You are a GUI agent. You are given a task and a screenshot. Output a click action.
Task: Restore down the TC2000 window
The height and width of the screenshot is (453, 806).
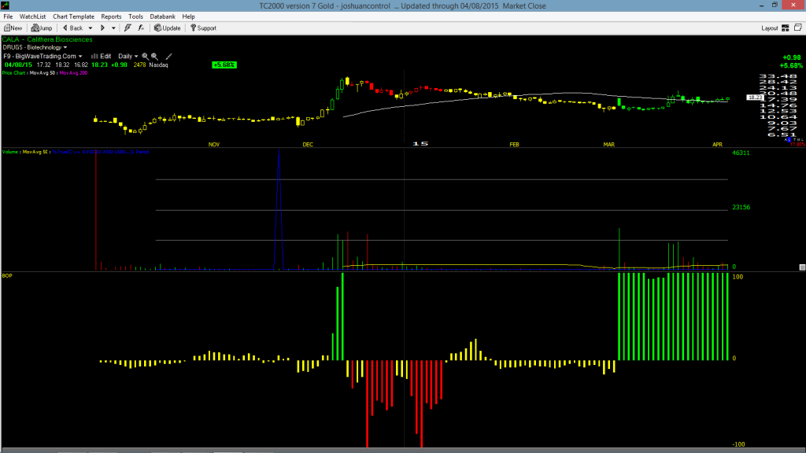coord(775,6)
